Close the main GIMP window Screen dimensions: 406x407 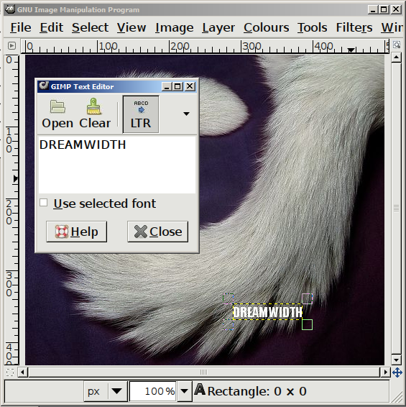click(396, 9)
